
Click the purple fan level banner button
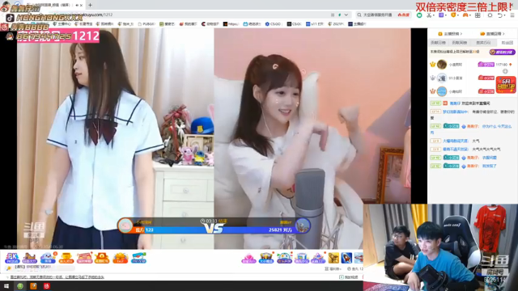pyautogui.click(x=502, y=52)
